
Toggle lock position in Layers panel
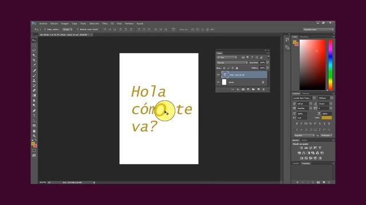coord(233,68)
